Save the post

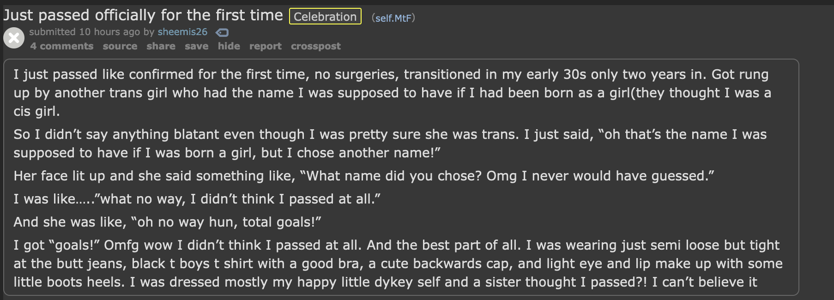[x=197, y=46]
